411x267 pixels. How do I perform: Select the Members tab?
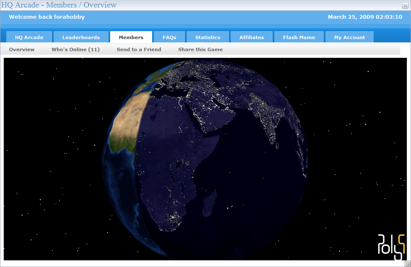(x=131, y=37)
